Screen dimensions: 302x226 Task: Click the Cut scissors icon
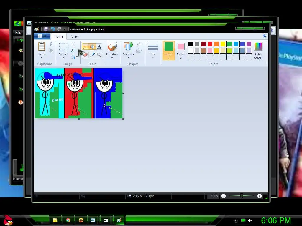coord(51,44)
